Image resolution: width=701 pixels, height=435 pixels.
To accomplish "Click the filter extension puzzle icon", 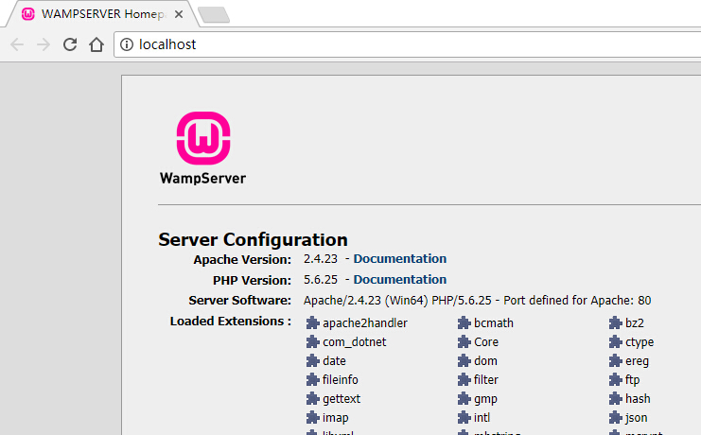I will coord(464,379).
